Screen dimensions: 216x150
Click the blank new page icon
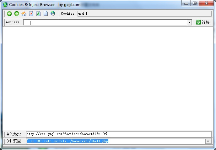point(46,13)
